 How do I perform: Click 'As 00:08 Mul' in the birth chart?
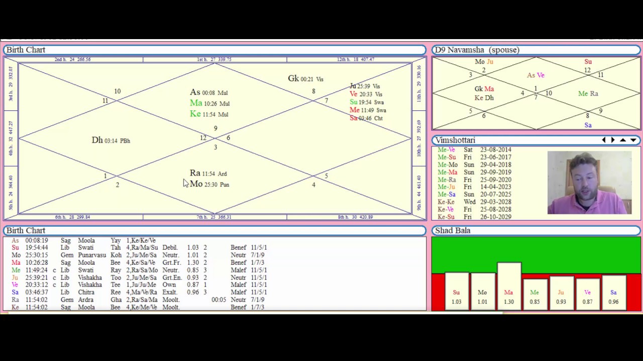click(x=209, y=92)
